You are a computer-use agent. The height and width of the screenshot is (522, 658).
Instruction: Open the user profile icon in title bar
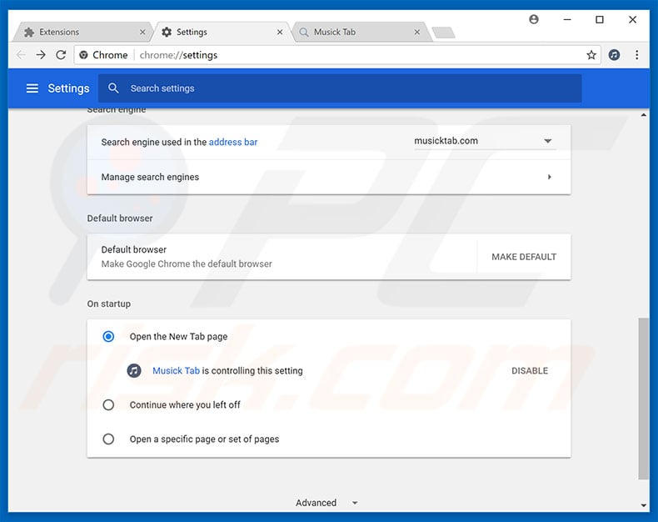pyautogui.click(x=534, y=19)
